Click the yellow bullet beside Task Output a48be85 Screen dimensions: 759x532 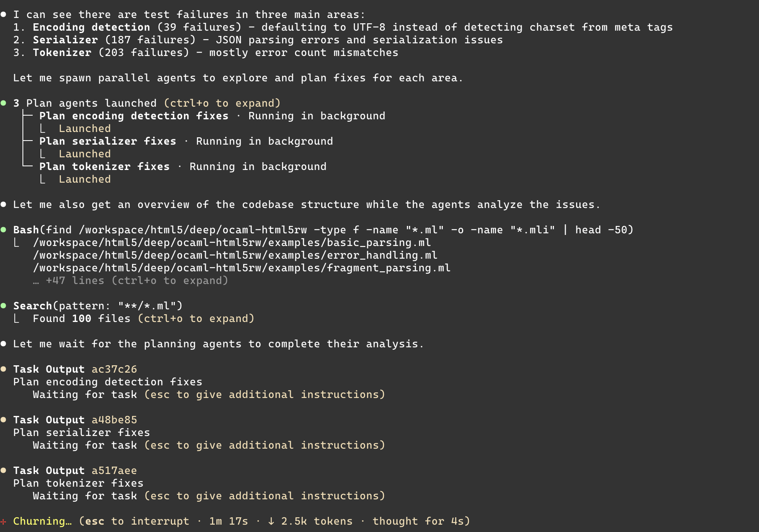(x=4, y=420)
